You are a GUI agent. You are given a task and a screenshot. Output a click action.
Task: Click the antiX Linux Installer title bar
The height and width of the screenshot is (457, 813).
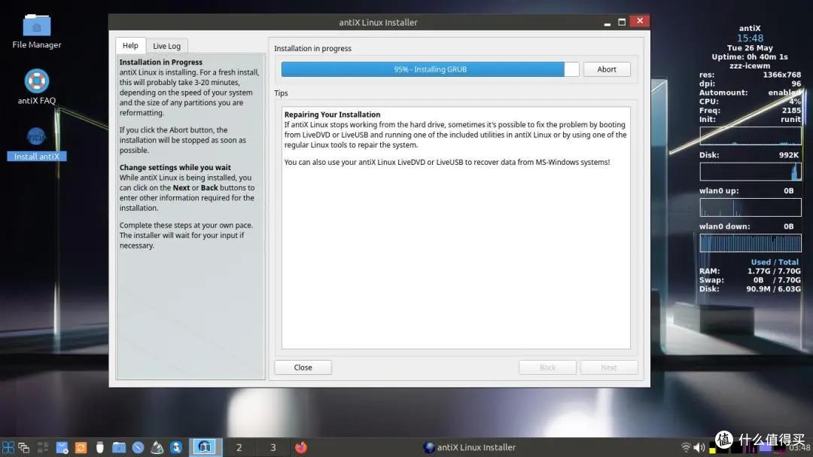378,23
